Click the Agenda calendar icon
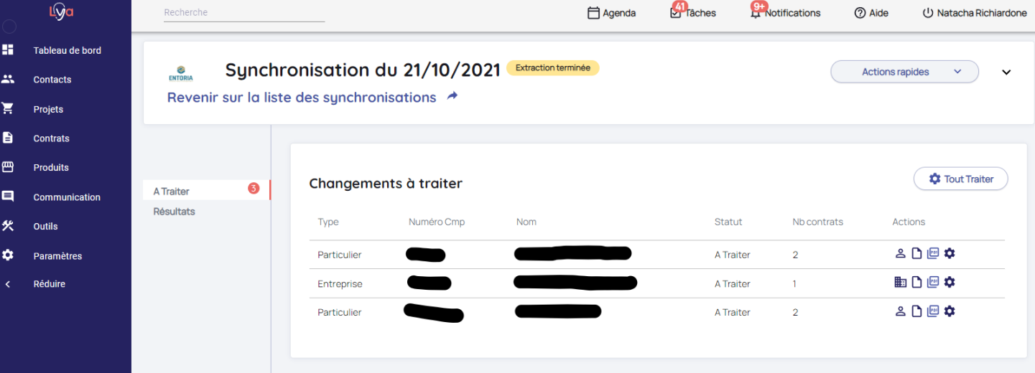This screenshot has width=1035, height=373. 593,13
